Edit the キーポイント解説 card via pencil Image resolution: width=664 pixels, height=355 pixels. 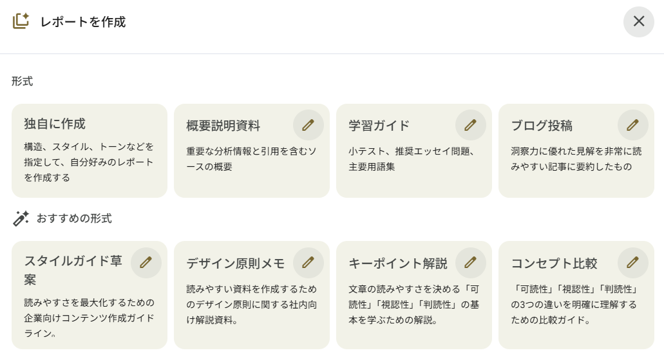click(x=471, y=262)
